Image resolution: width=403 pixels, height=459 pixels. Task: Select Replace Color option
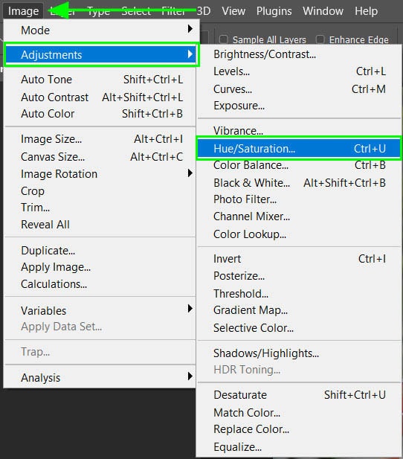pyautogui.click(x=299, y=429)
